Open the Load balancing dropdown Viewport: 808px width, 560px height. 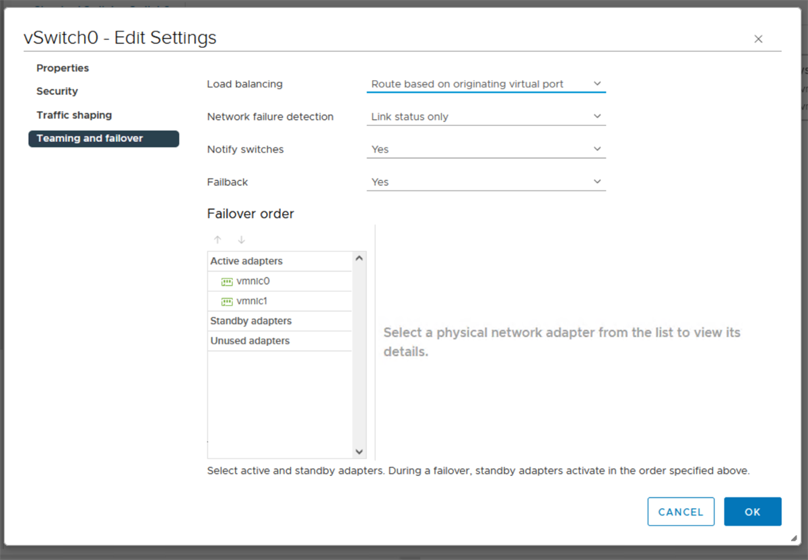coord(485,84)
